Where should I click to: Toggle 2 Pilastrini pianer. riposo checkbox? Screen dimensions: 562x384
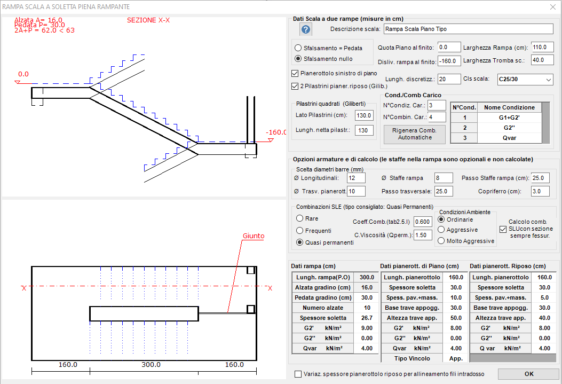coord(295,86)
